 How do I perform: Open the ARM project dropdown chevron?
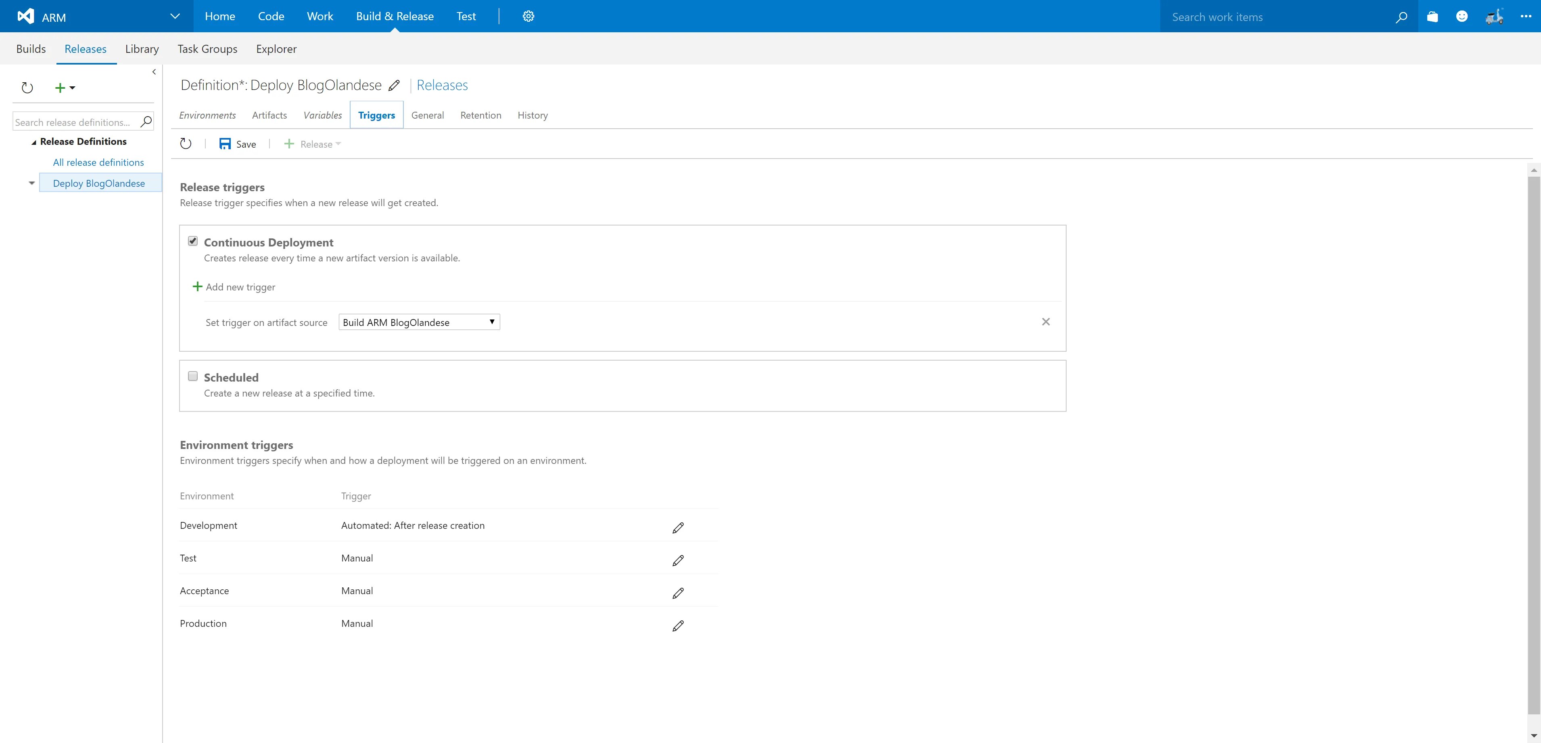(175, 16)
